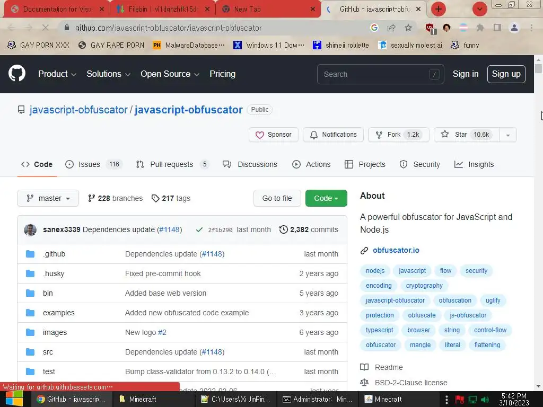The image size is (543, 407).
Task: Click the green commit status checkmark
Action: click(199, 229)
